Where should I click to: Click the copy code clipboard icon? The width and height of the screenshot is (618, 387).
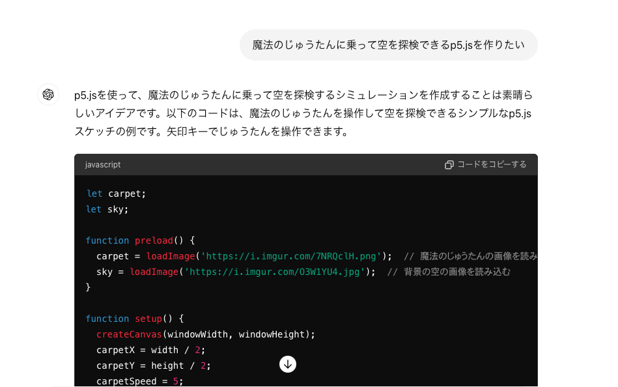click(x=449, y=165)
